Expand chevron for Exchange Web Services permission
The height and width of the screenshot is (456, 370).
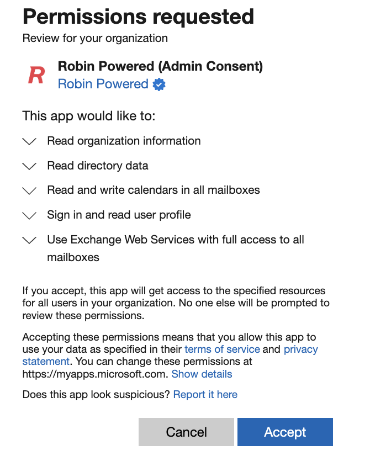pyautogui.click(x=29, y=240)
